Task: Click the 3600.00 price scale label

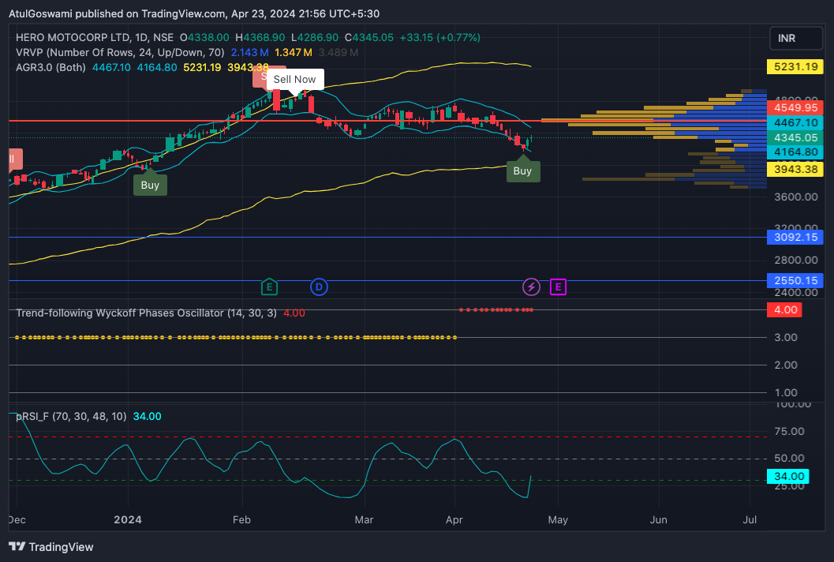Action: coord(795,197)
